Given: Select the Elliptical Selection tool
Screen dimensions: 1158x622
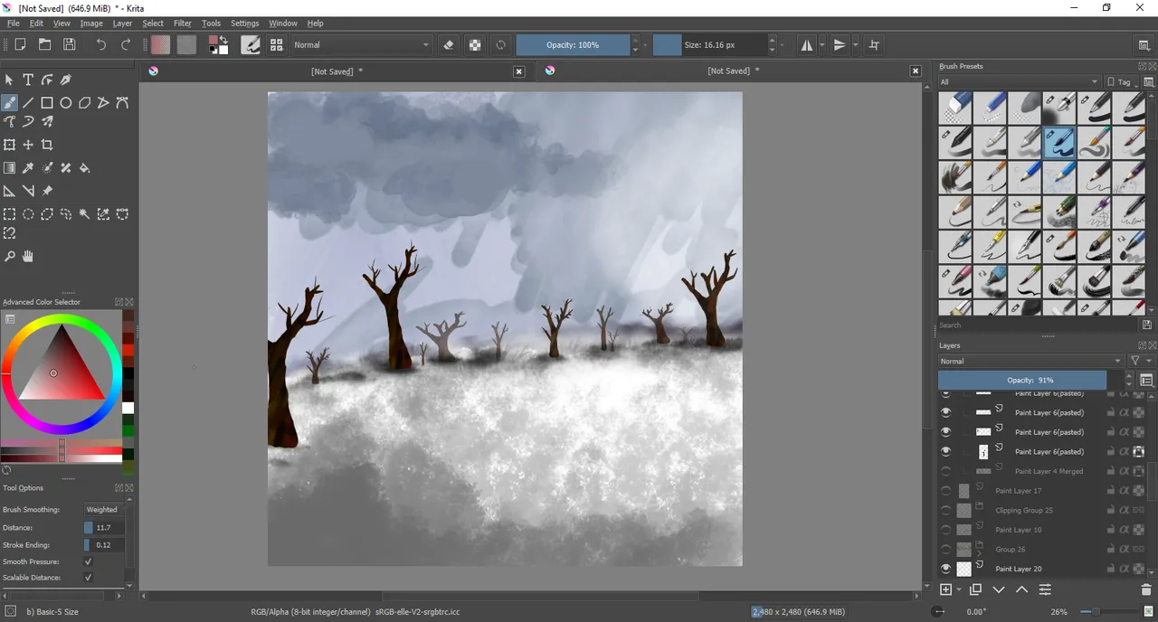Looking at the screenshot, I should [28, 214].
